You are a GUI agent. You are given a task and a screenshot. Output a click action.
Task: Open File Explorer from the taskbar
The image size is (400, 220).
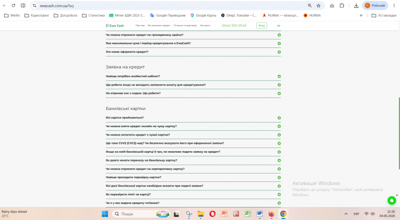click(201, 214)
